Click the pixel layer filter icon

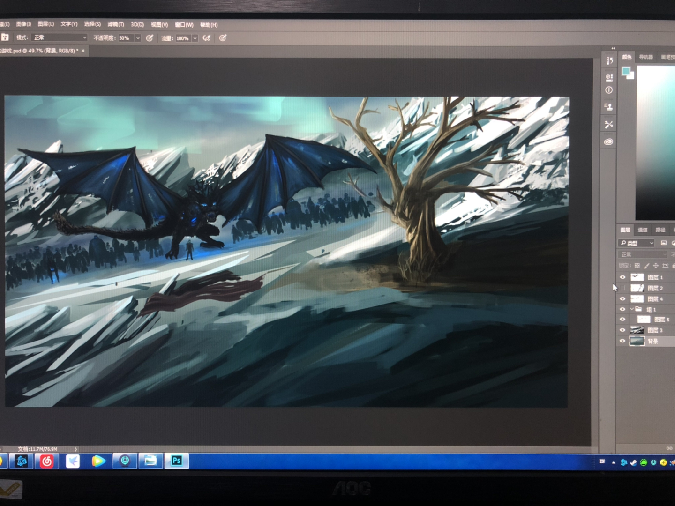663,243
